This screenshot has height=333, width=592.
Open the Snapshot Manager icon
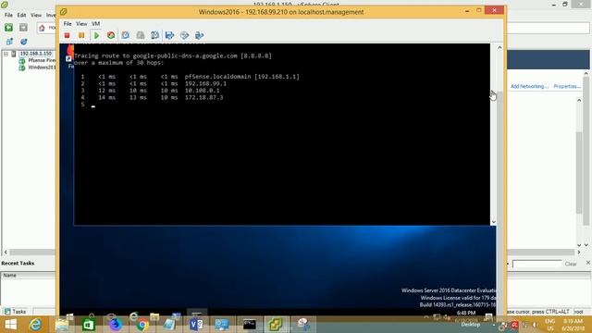pyautogui.click(x=154, y=35)
